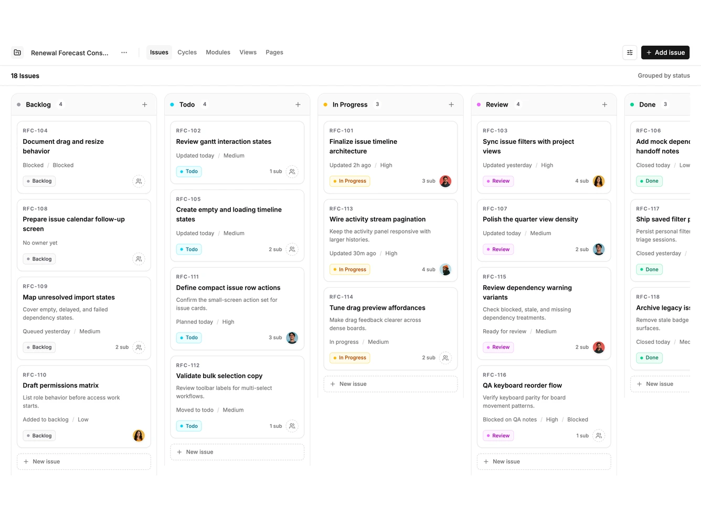Click the Add issue button

(x=665, y=52)
